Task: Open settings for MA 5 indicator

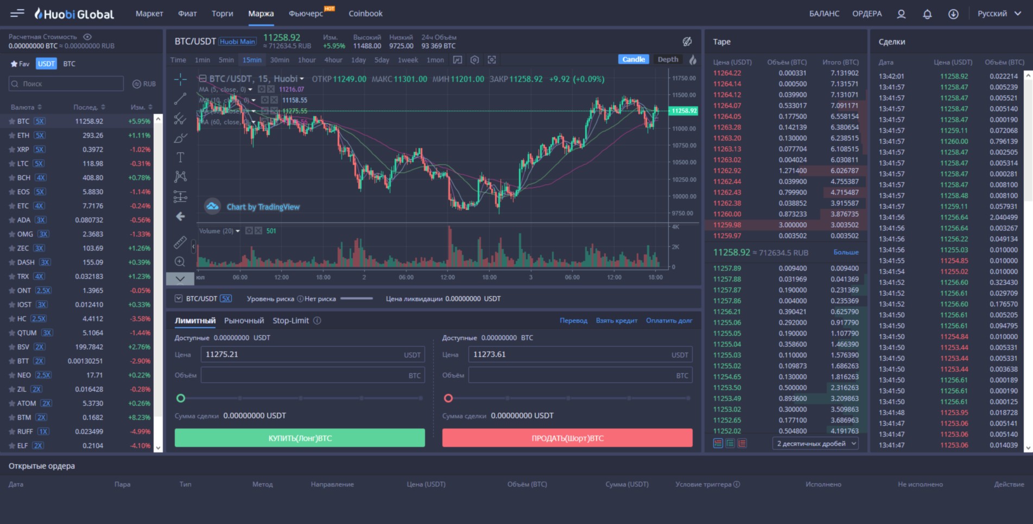Action: tap(262, 90)
